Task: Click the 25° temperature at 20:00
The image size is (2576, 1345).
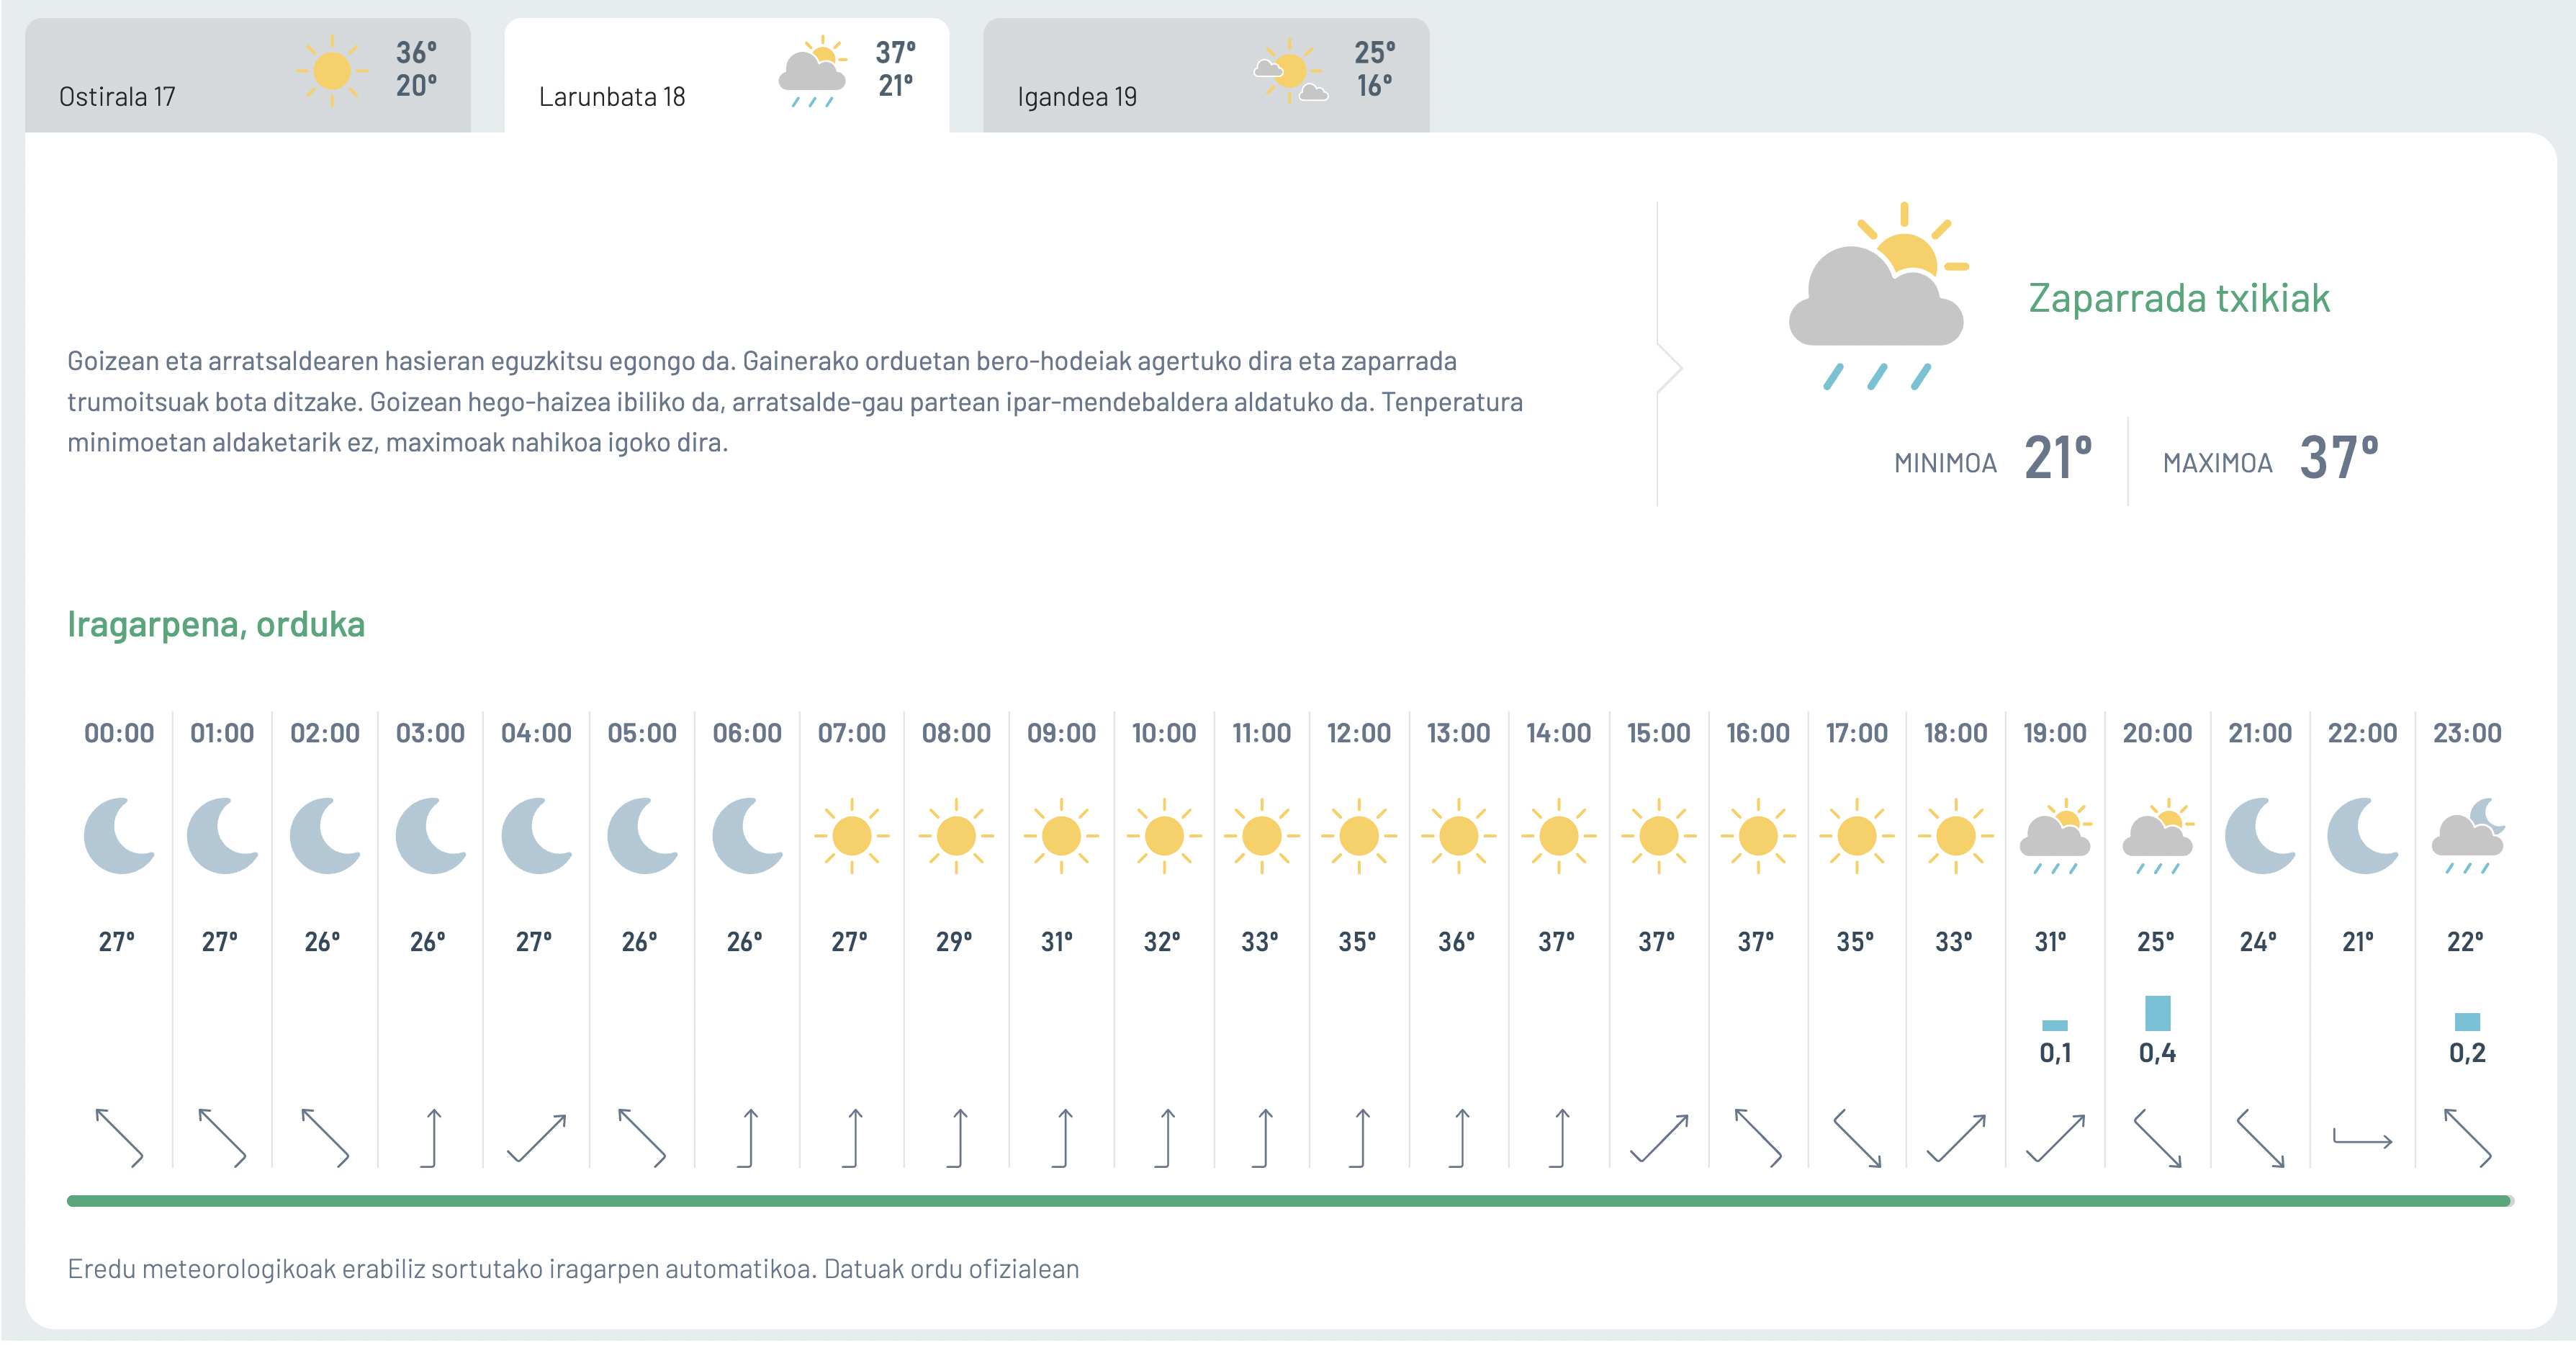Action: 2156,942
